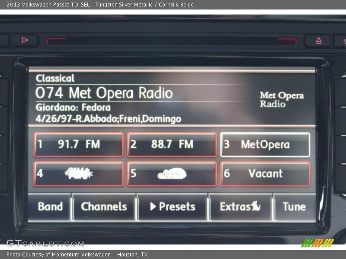Tap the Tune button

tap(294, 207)
